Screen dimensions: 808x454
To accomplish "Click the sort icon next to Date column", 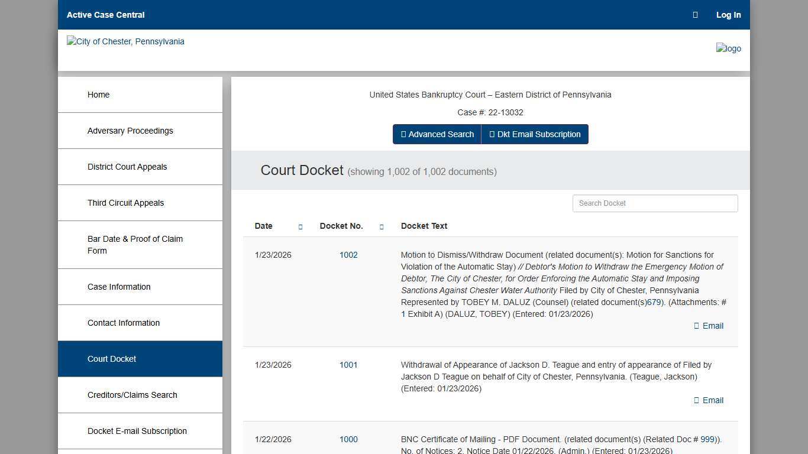I will 300,226.
